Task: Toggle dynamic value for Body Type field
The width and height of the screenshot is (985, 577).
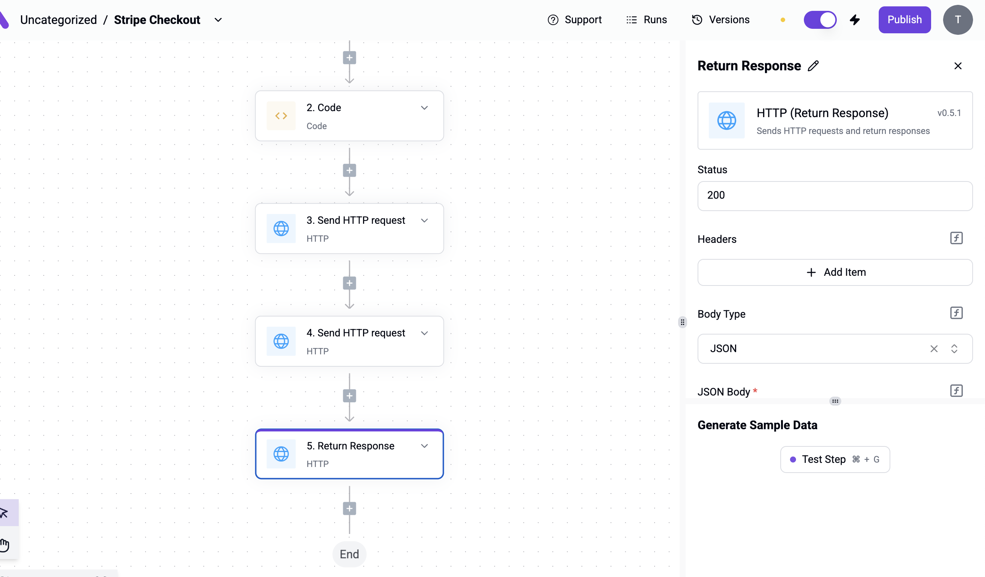Action: [x=956, y=313]
